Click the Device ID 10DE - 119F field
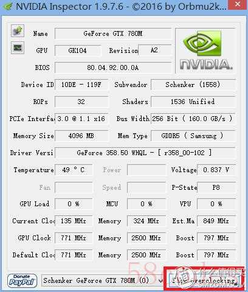Image resolution: width=248 pixels, height=292 pixels. (81, 85)
